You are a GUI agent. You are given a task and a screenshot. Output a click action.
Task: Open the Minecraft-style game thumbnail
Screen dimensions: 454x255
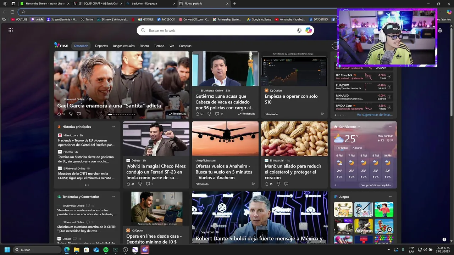coord(384,209)
